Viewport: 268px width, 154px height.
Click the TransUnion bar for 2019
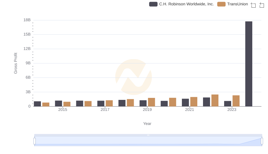151,102
